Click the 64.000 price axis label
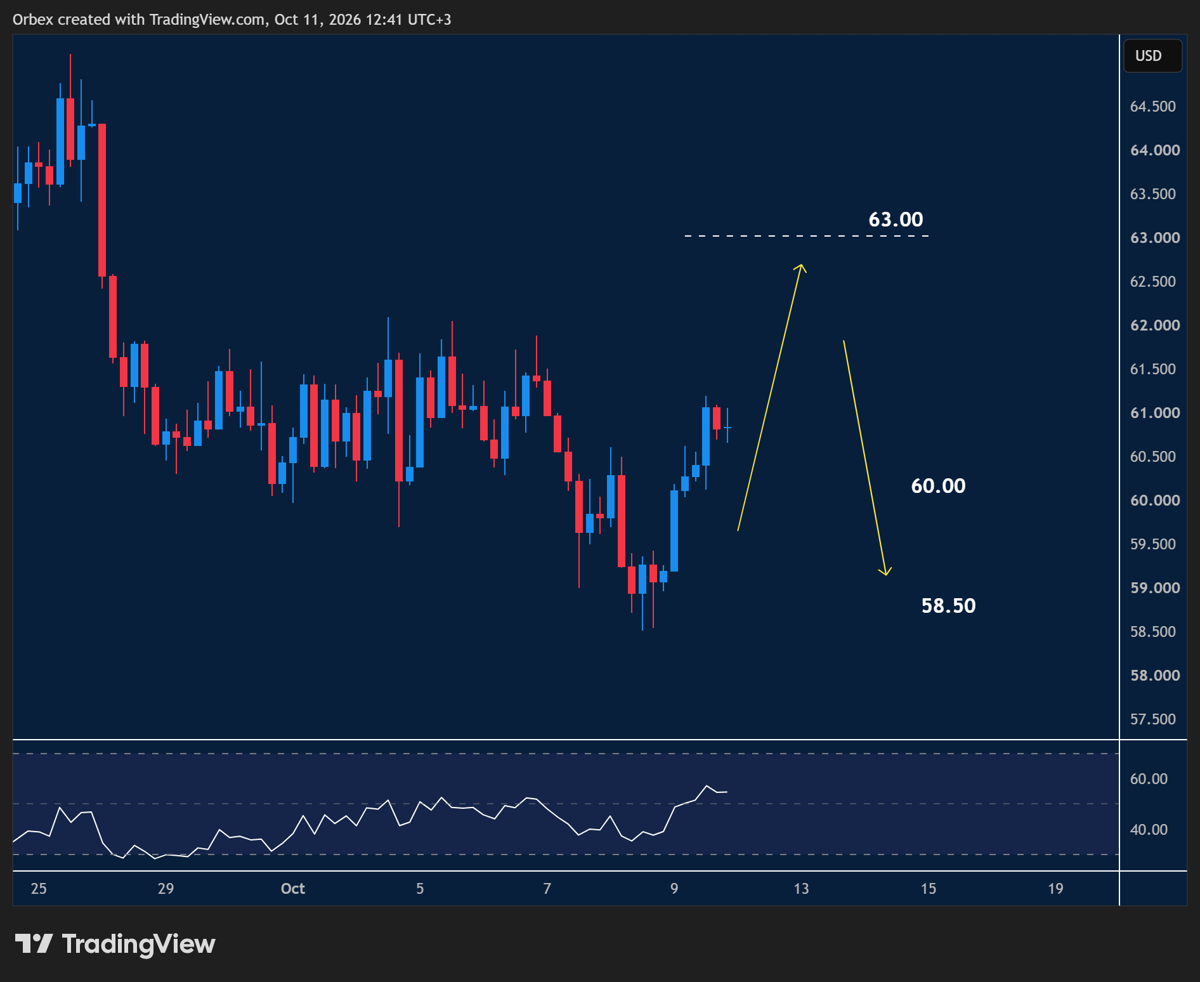This screenshot has height=982, width=1200. (1155, 150)
